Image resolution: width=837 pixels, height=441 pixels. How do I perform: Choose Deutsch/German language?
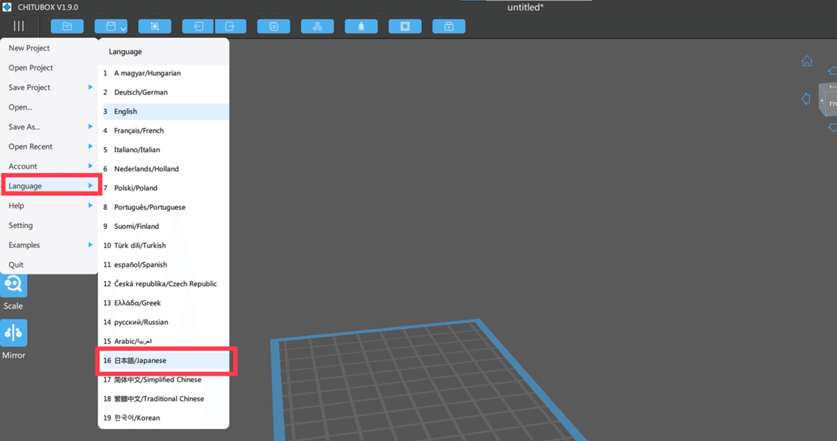pyautogui.click(x=164, y=92)
